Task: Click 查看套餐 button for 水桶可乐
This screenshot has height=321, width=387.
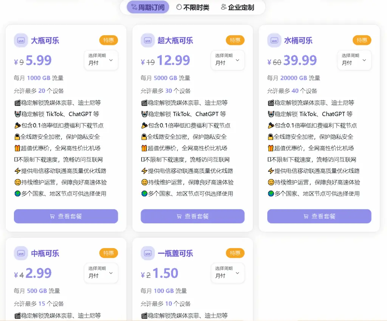Action: [319, 216]
